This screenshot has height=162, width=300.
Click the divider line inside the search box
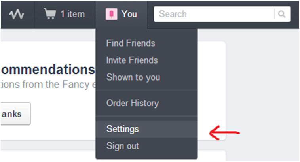[274, 14]
